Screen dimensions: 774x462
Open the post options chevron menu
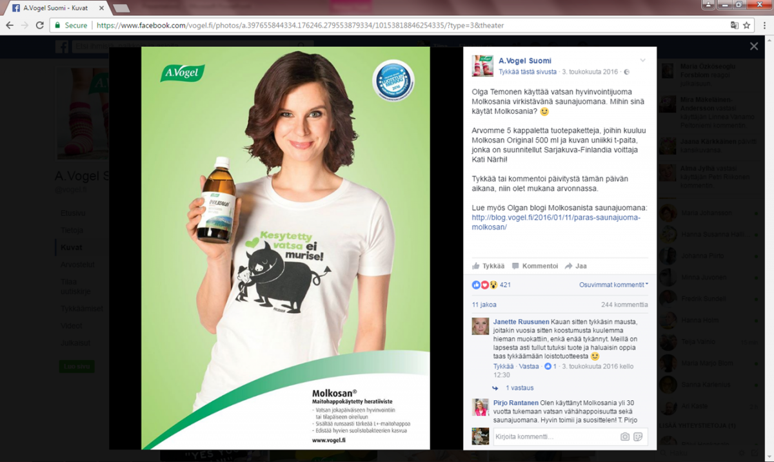click(x=642, y=61)
